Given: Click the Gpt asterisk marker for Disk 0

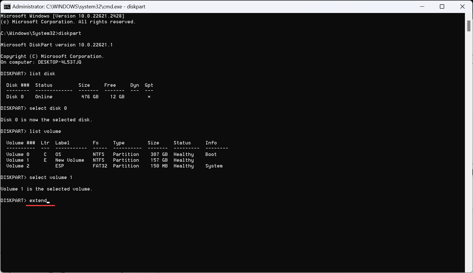Looking at the screenshot, I should tap(149, 97).
